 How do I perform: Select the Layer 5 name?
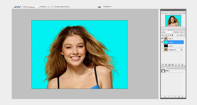tap(171, 46)
